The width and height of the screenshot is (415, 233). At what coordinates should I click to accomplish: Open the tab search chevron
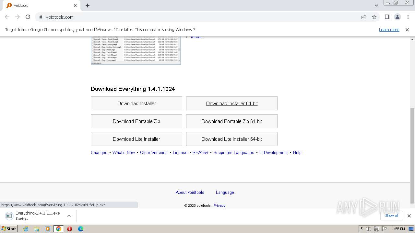[x=376, y=6]
